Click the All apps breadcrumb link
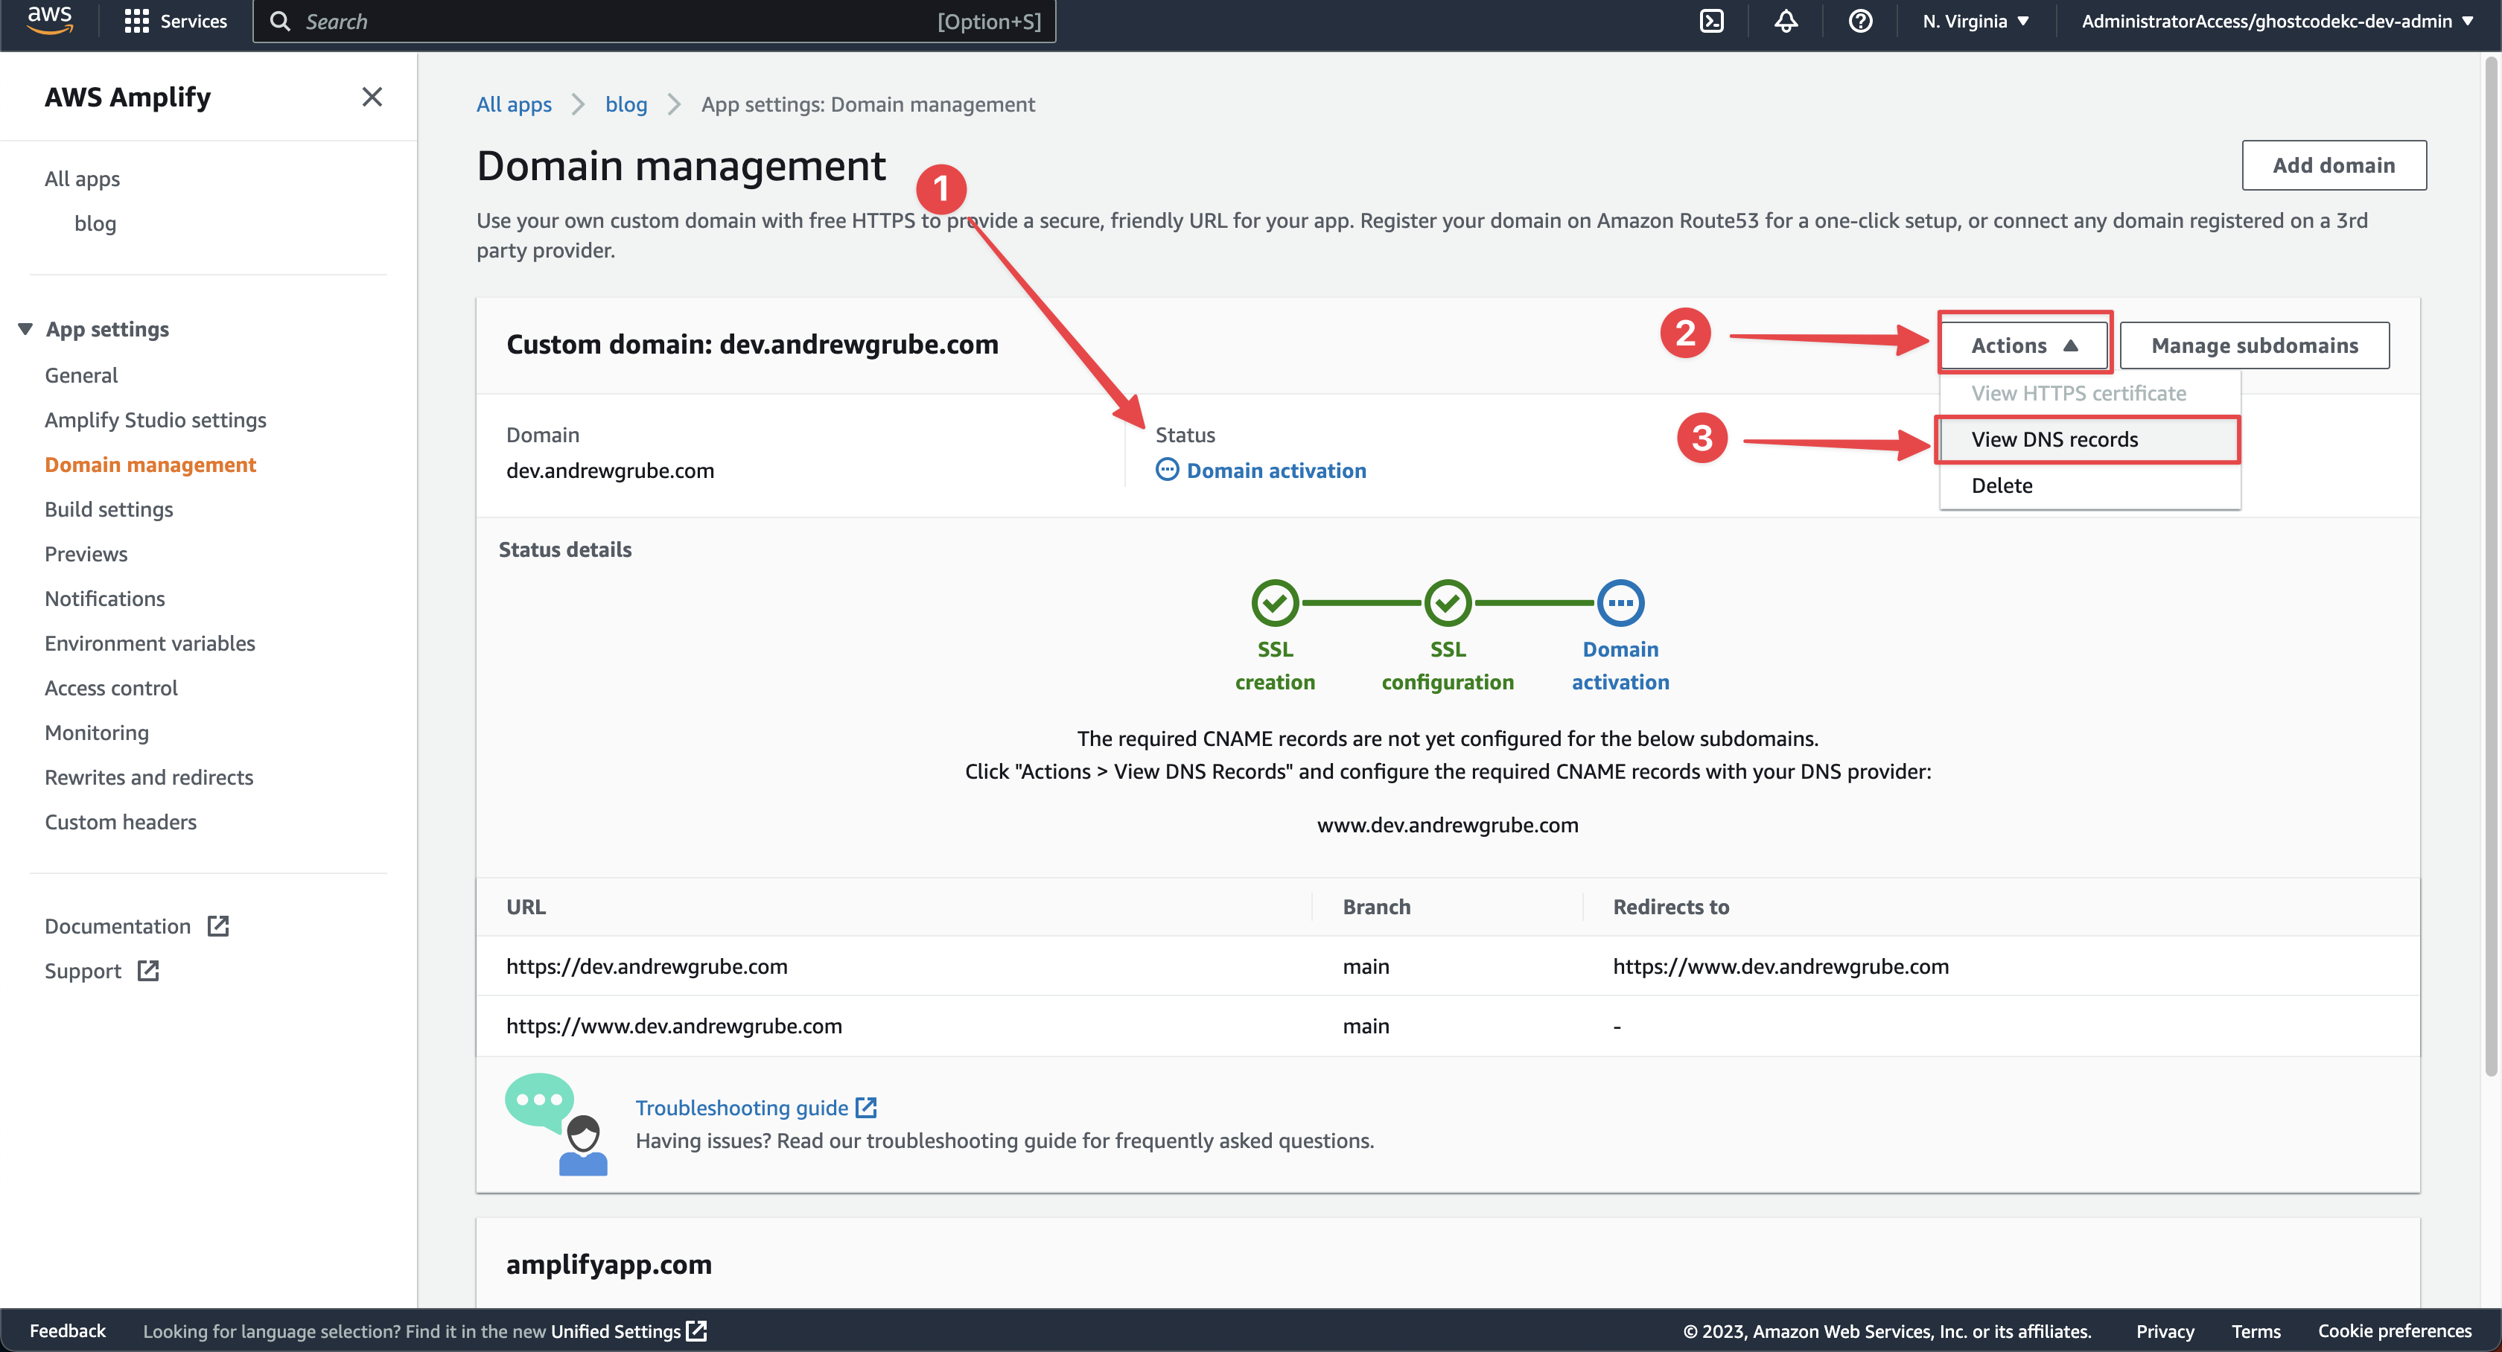Screen dimensions: 2502x1352 pos(515,103)
